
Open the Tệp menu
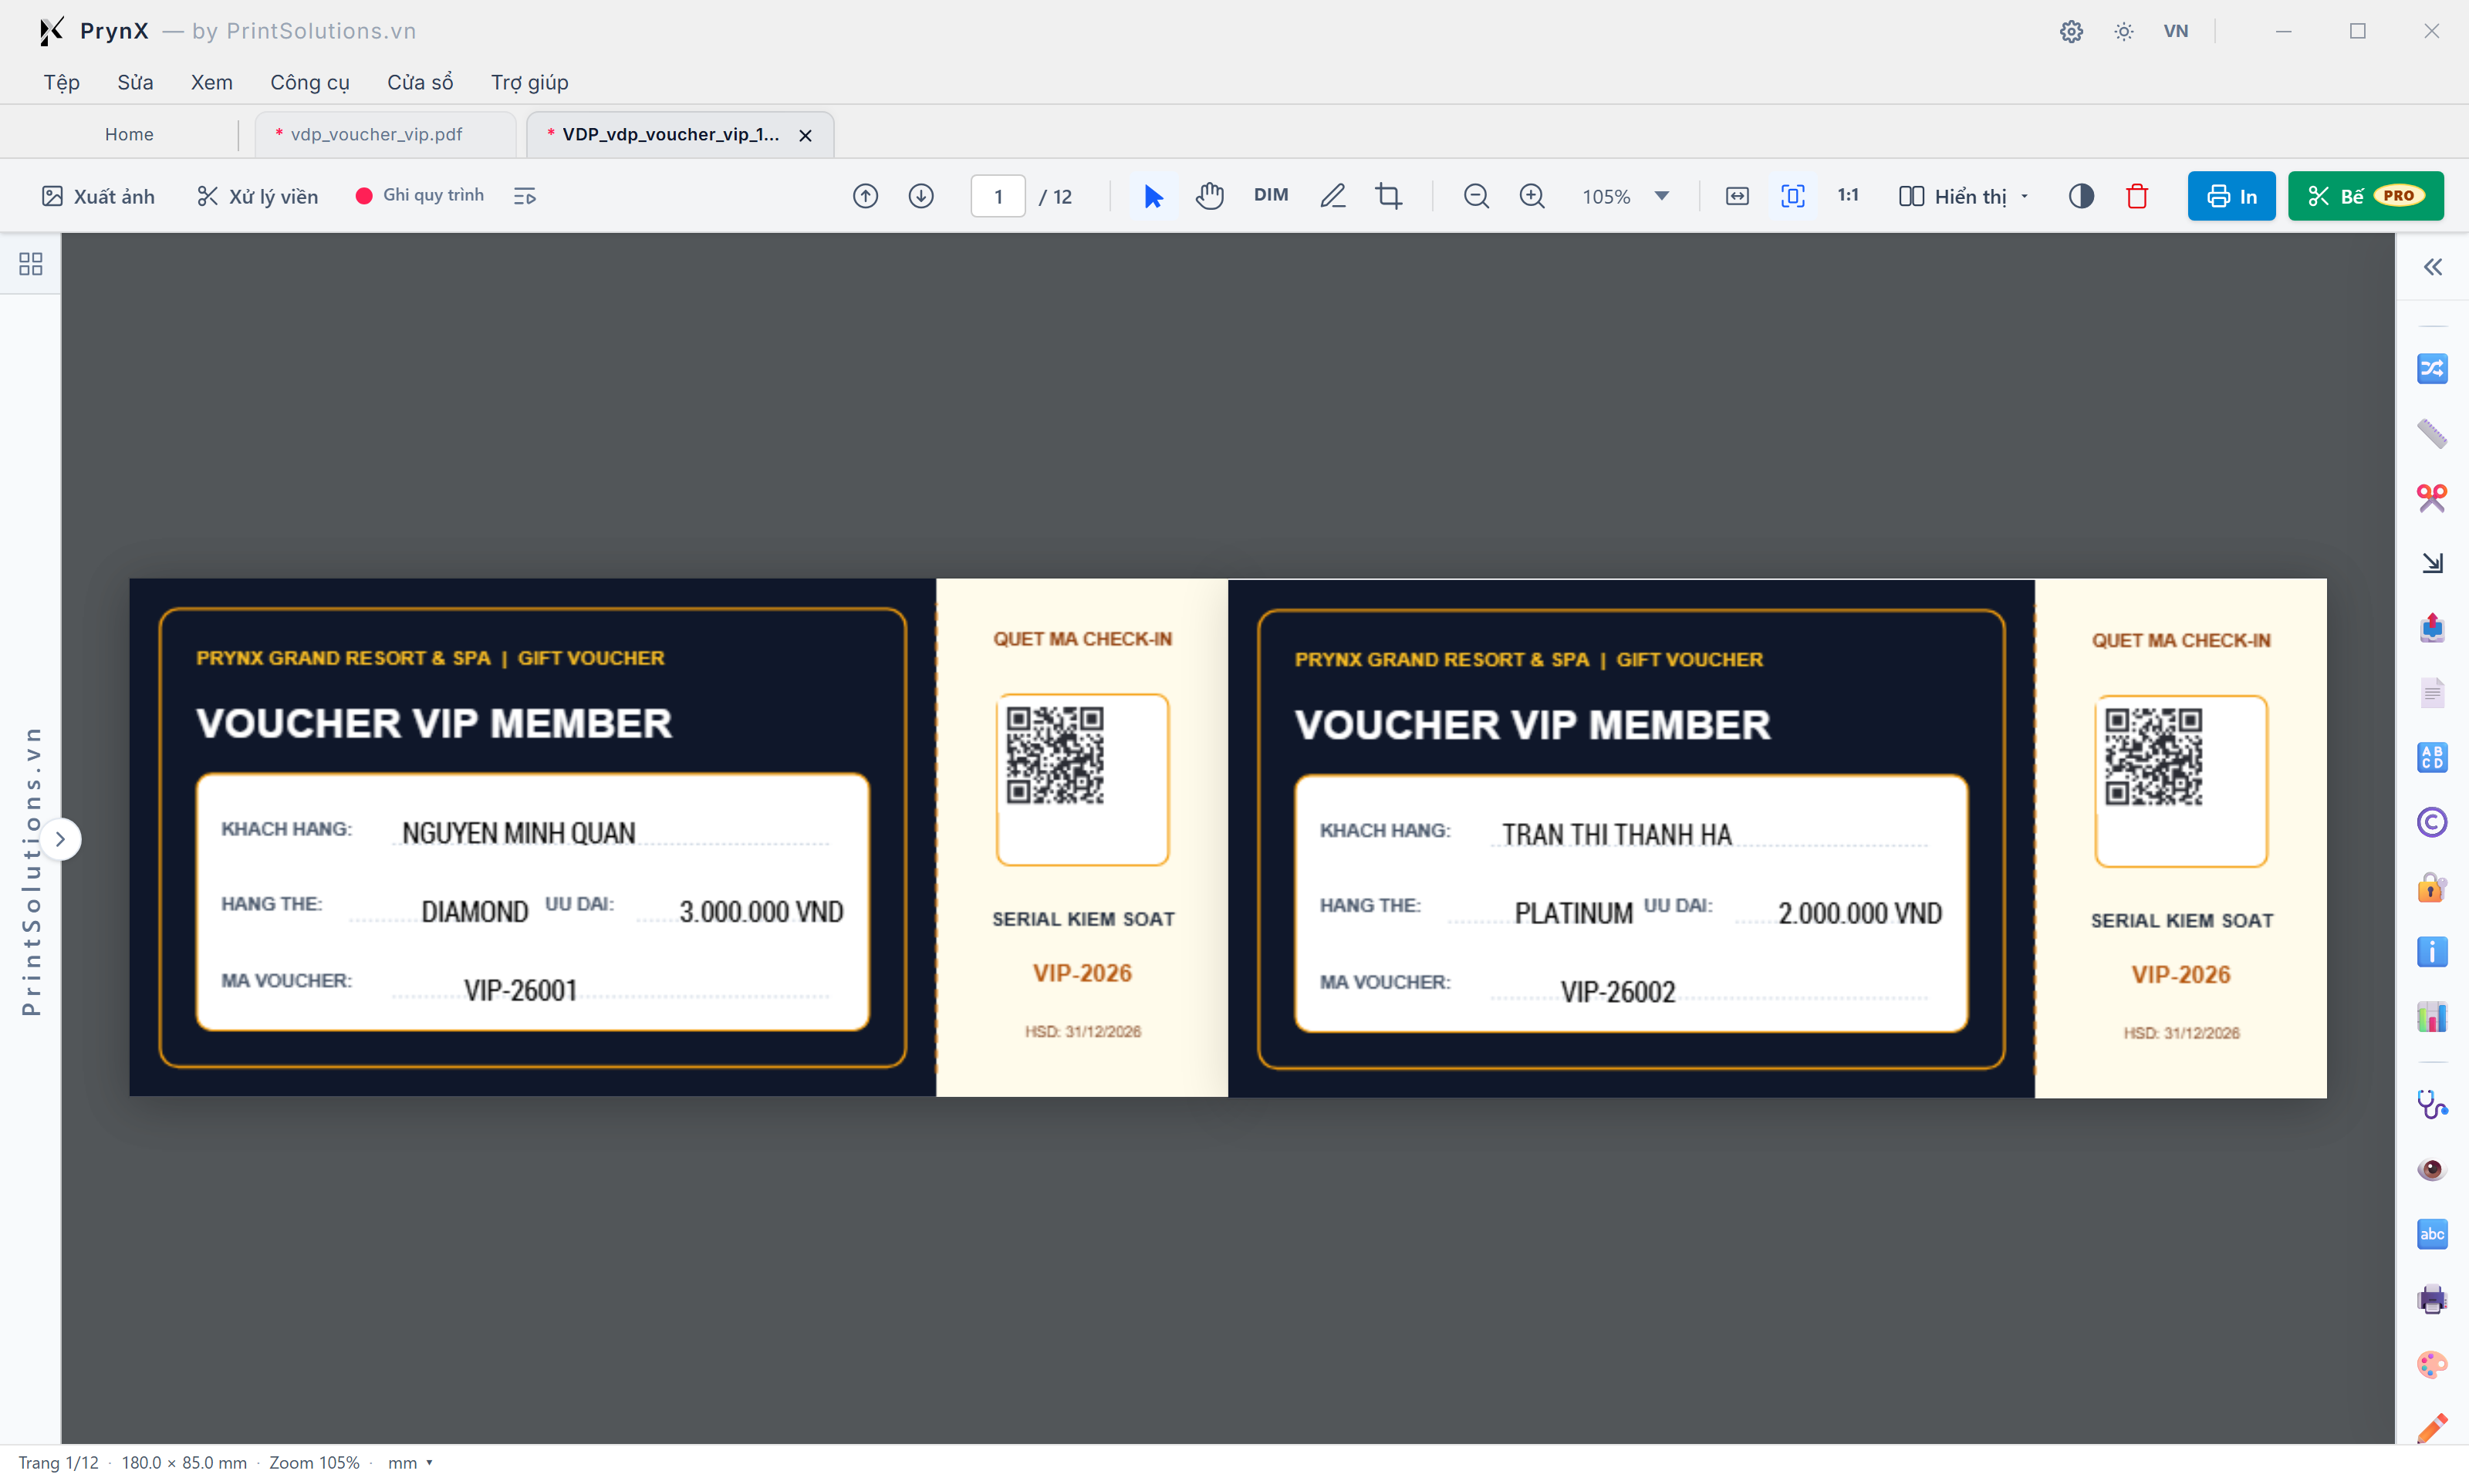(x=61, y=83)
